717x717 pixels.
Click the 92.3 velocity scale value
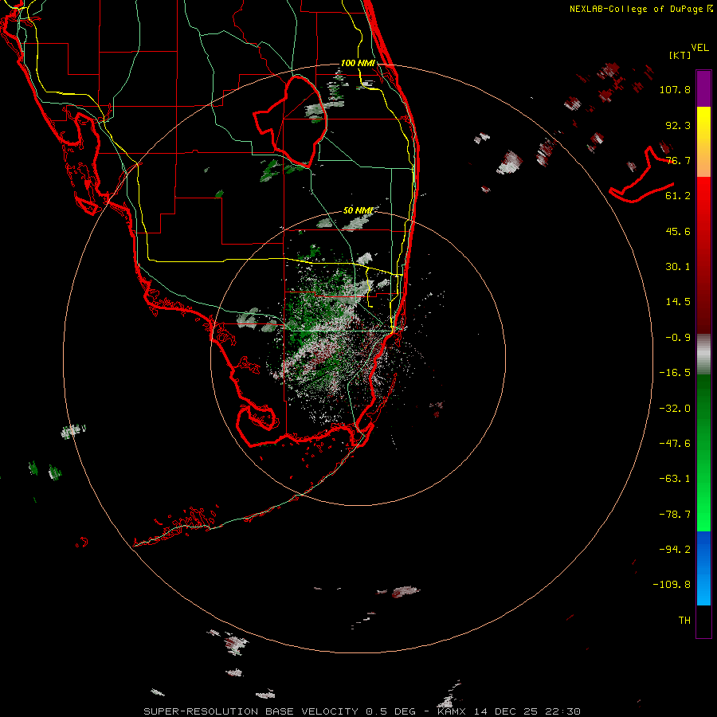point(678,125)
